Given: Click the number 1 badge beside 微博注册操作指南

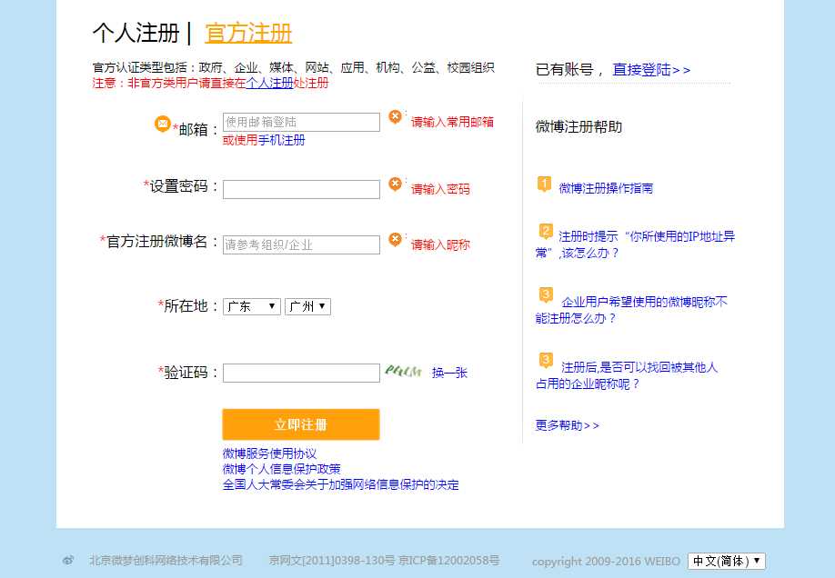Looking at the screenshot, I should 544,184.
